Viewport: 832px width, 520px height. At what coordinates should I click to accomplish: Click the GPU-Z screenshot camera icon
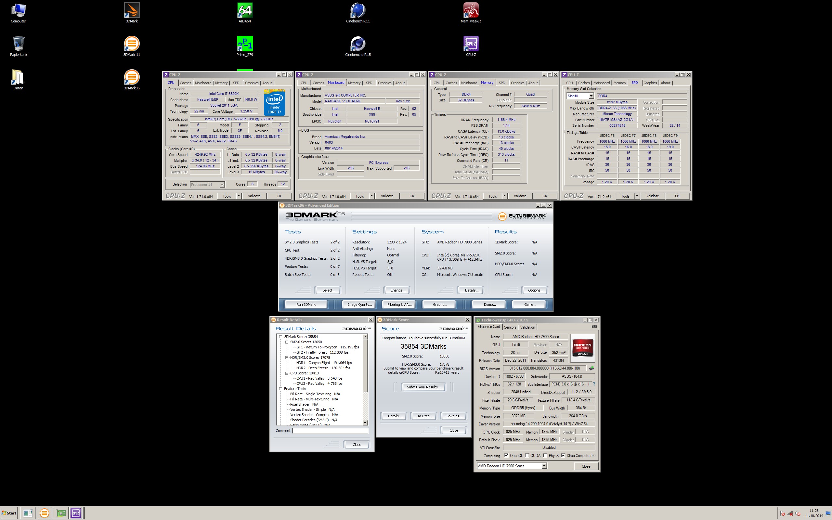[594, 327]
